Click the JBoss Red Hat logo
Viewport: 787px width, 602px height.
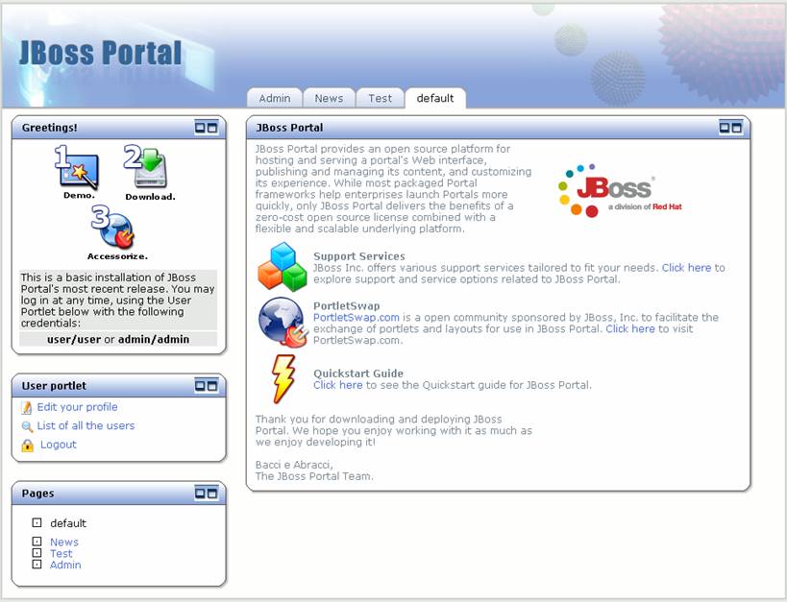621,191
